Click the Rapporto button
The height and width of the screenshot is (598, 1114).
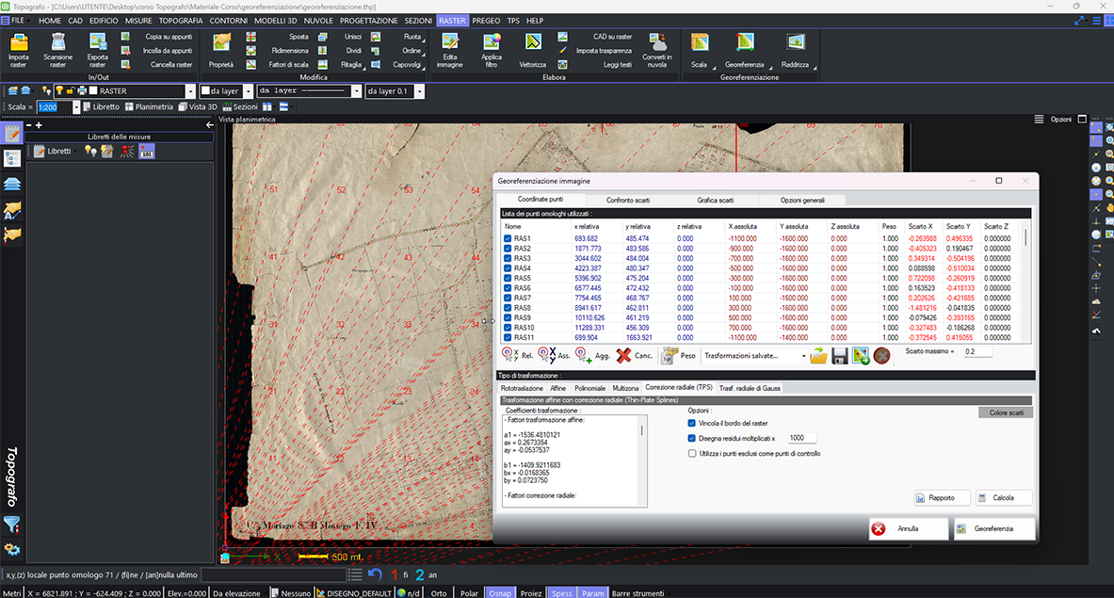click(941, 497)
